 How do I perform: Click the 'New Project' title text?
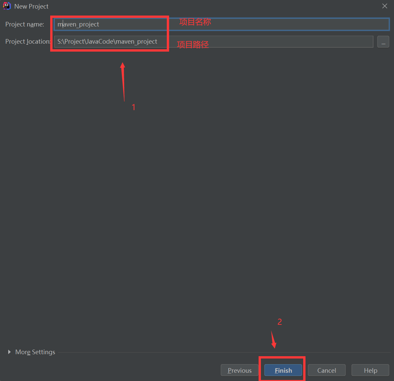(31, 6)
